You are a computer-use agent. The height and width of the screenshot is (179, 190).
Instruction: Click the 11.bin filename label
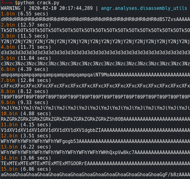pos(9,124)
